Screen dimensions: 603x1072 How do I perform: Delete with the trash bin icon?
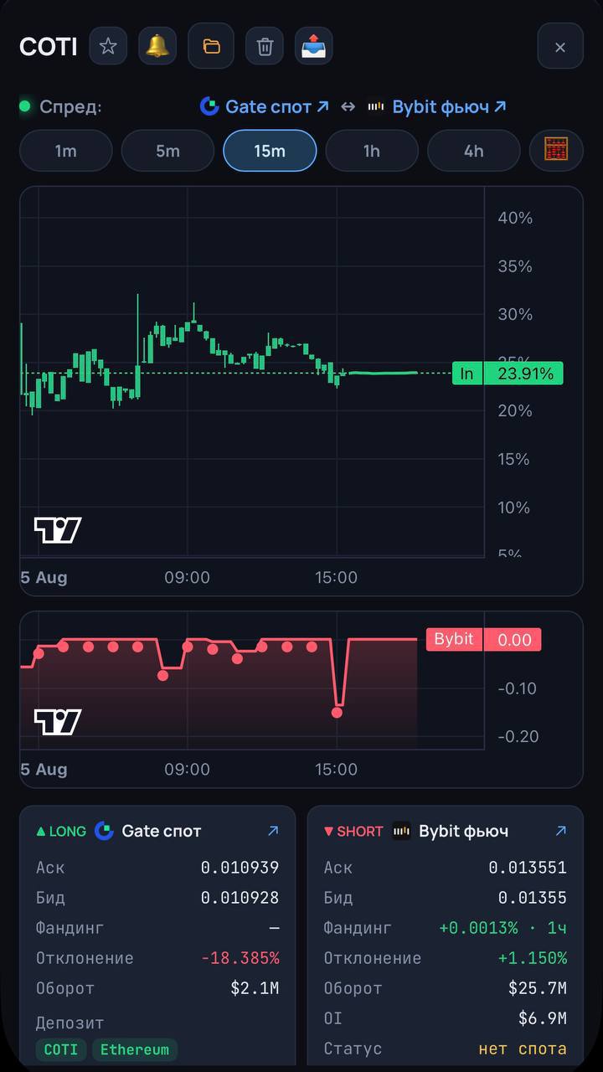coord(265,46)
